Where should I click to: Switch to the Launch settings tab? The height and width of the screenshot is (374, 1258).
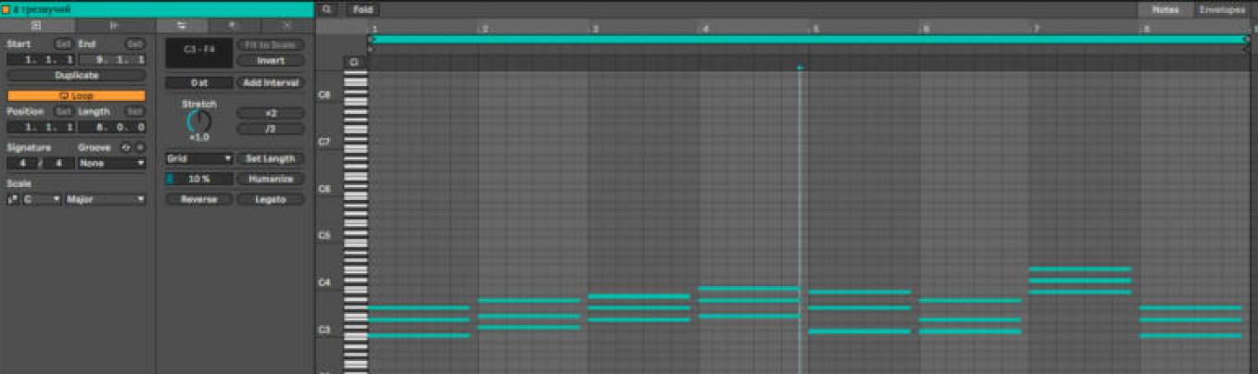114,26
